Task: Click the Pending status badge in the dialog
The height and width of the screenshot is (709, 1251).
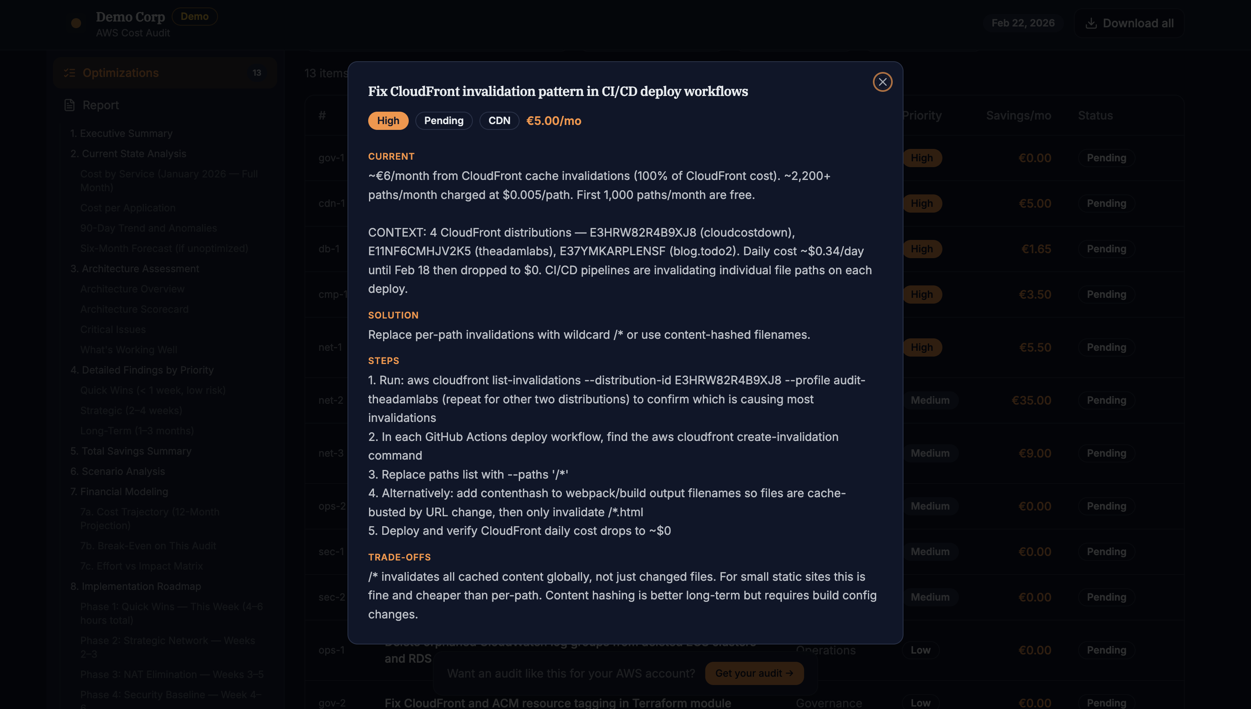Action: (443, 120)
